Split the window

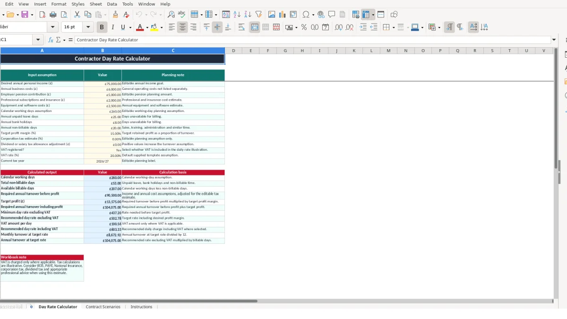[x=381, y=15]
